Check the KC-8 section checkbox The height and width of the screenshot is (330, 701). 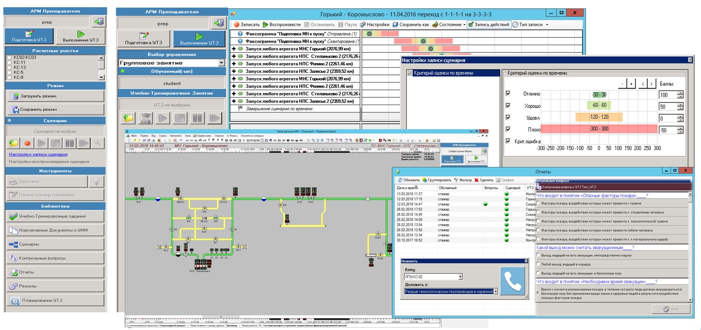[9, 77]
